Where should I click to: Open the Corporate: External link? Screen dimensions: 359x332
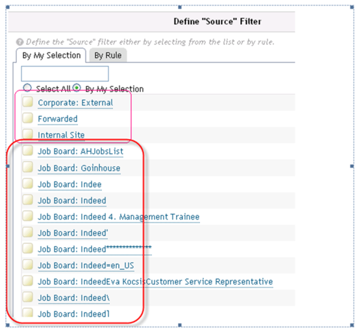point(75,103)
